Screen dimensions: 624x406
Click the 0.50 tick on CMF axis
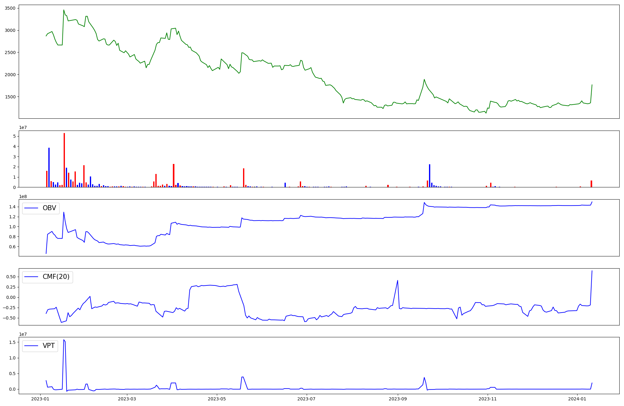pyautogui.click(x=11, y=277)
